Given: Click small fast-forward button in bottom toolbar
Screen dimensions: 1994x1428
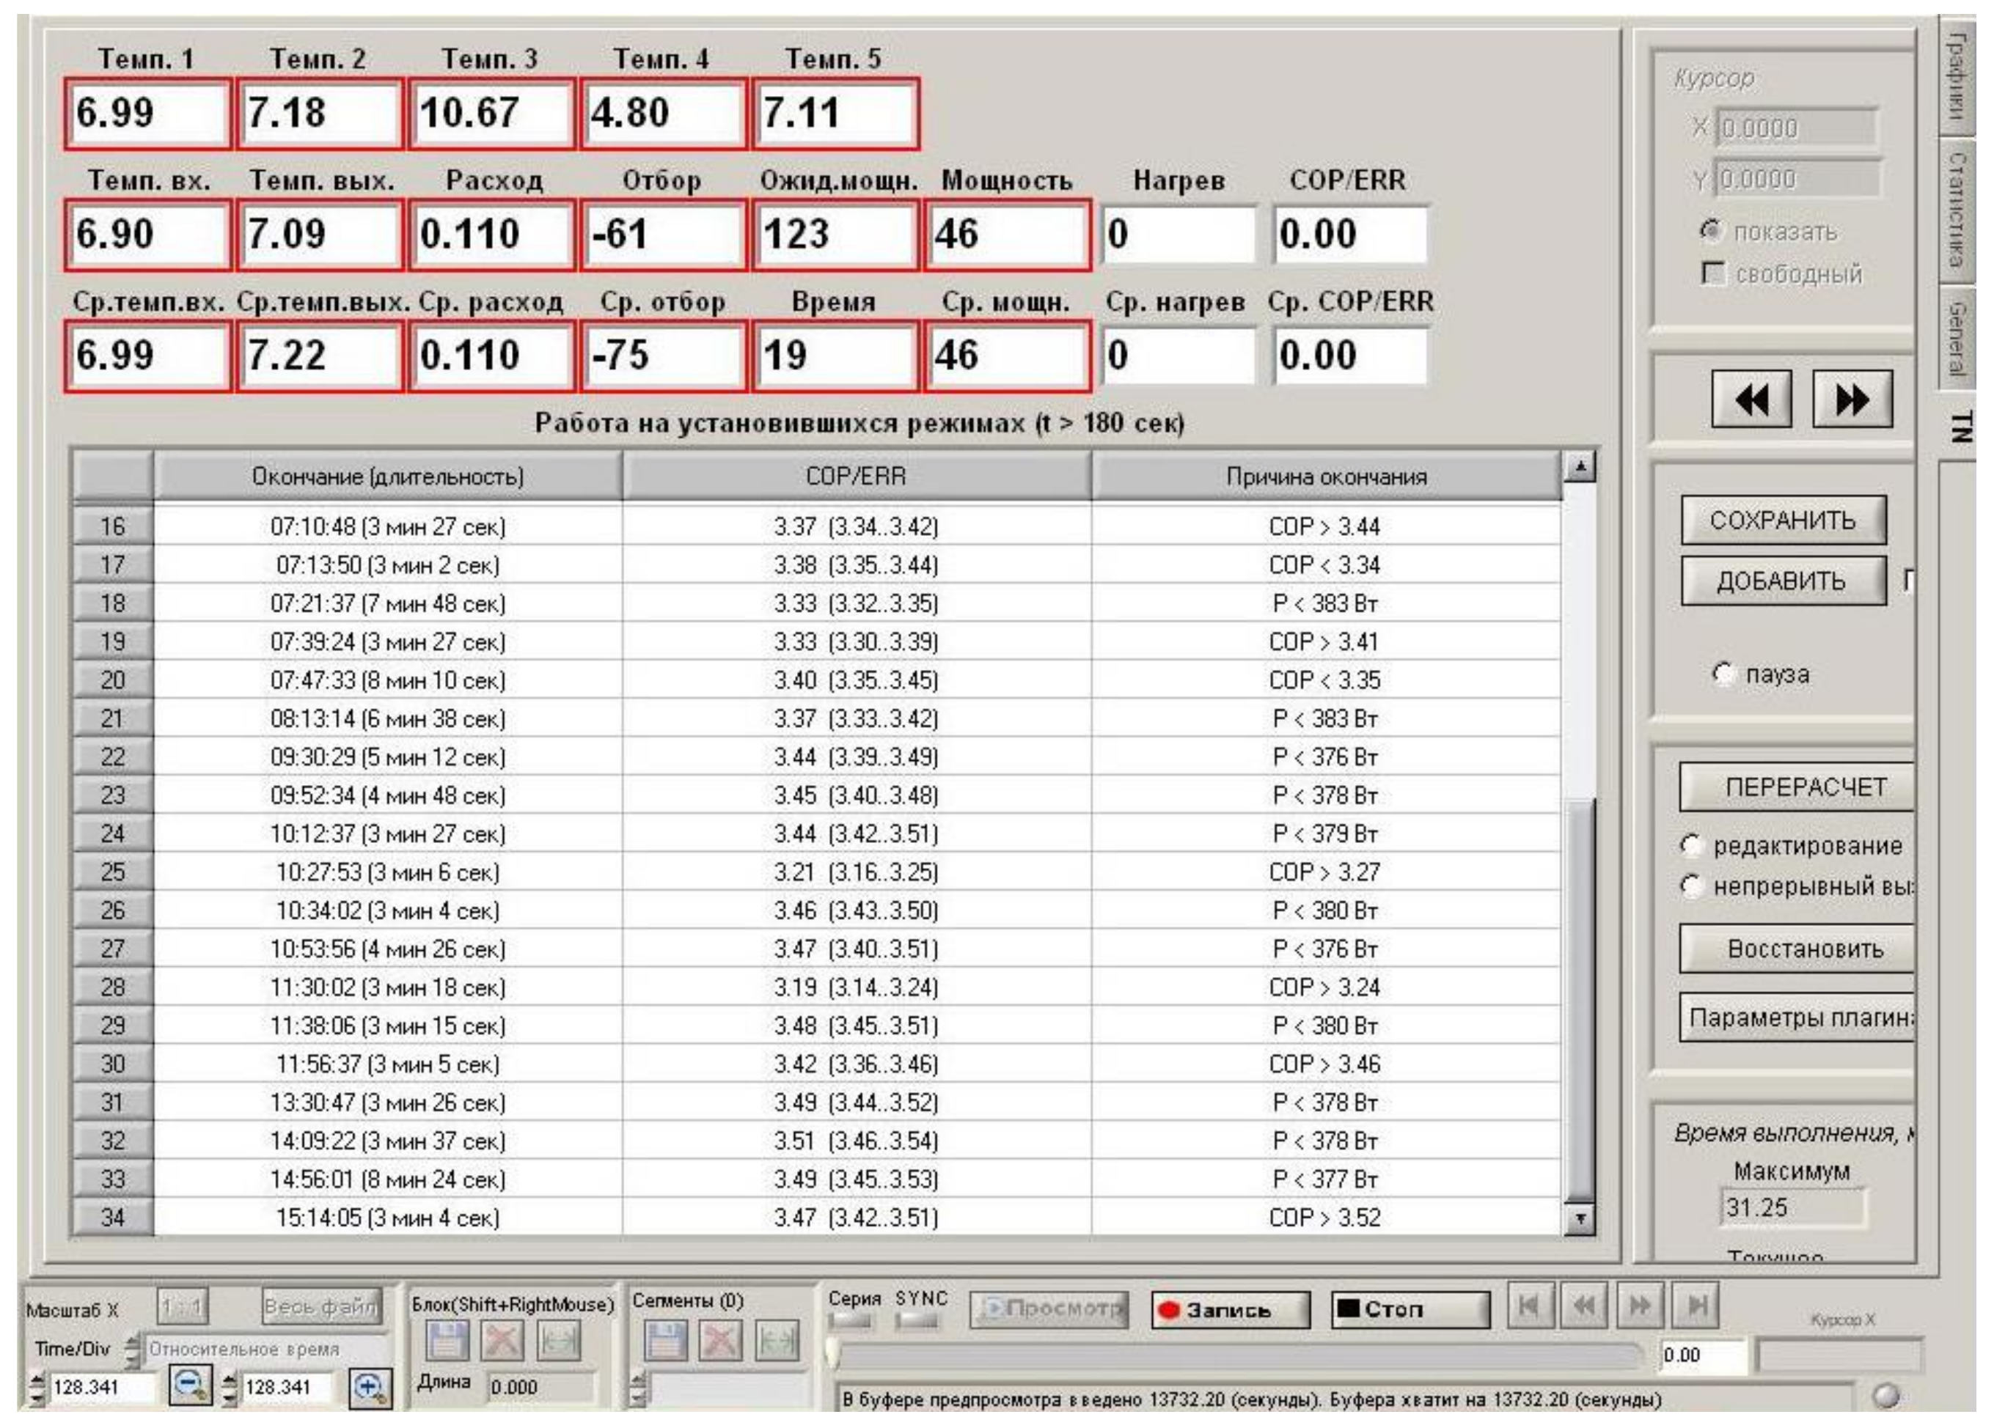Looking at the screenshot, I should coord(1641,1306).
